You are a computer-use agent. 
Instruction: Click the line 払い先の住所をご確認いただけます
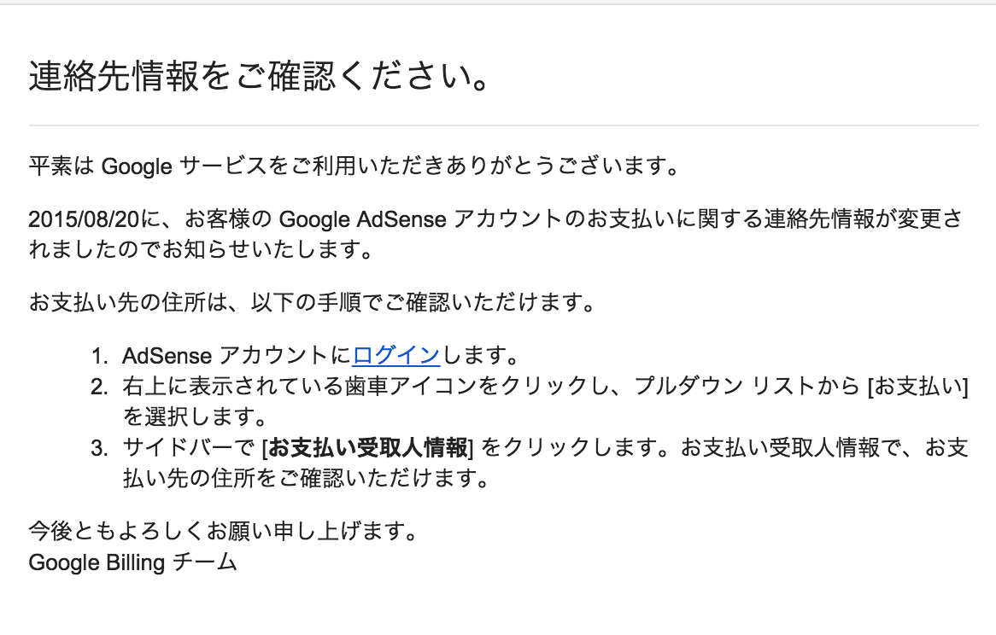[x=306, y=478]
